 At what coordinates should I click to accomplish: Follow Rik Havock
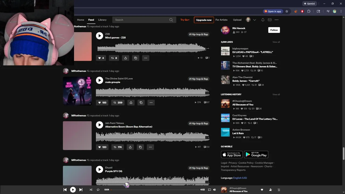pos(274,30)
